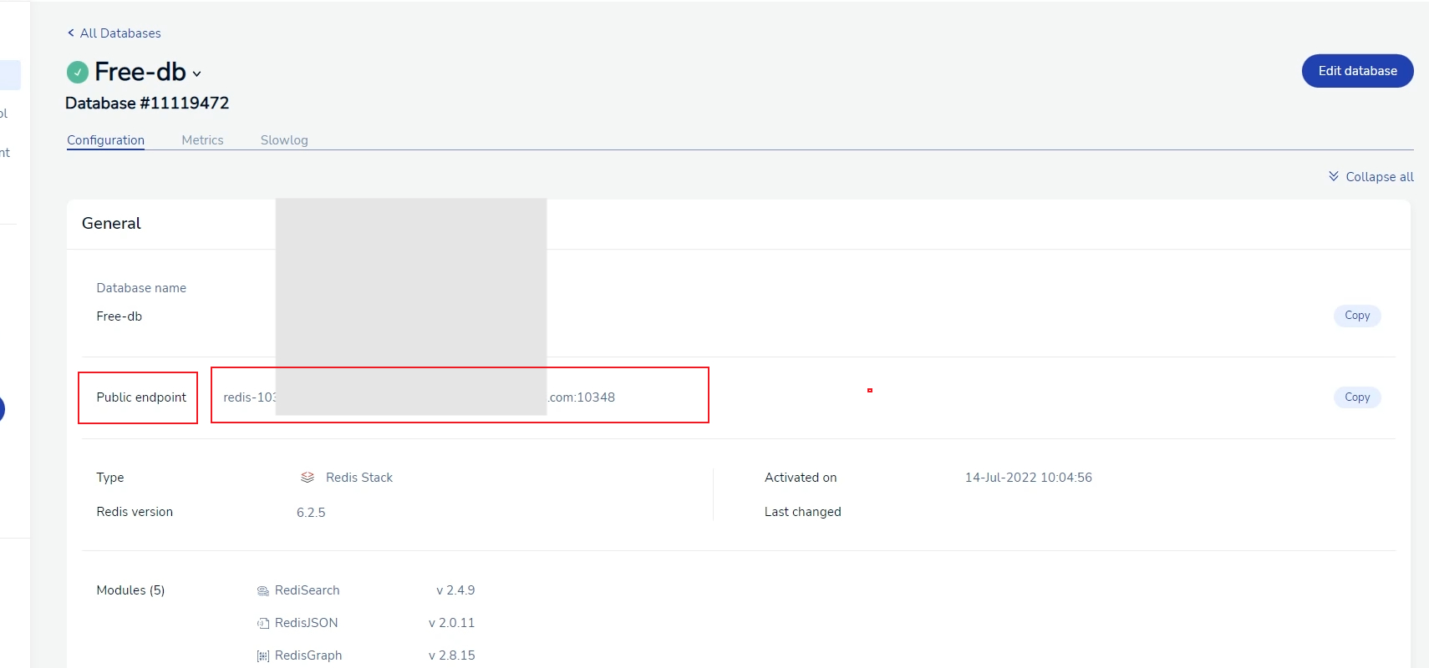This screenshot has height=668, width=1429.
Task: Click the RedisJSON module icon
Action: point(263,624)
